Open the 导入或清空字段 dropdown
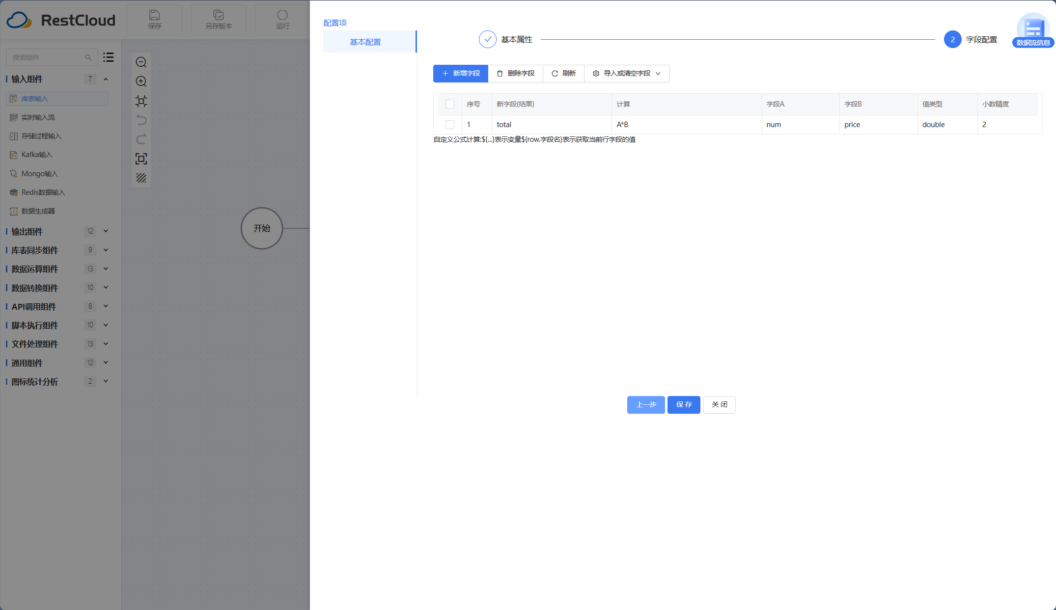 point(627,74)
